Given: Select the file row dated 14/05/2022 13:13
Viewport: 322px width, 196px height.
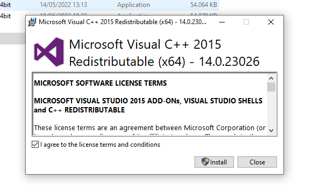Looking at the screenshot, I should pyautogui.click(x=110, y=5).
